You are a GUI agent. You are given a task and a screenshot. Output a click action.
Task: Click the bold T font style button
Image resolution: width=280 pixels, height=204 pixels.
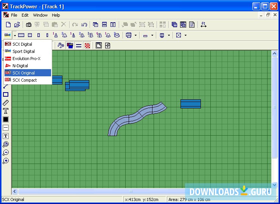click(6, 136)
